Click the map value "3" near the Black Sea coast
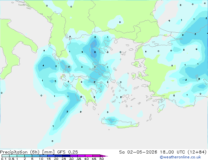 195,34
